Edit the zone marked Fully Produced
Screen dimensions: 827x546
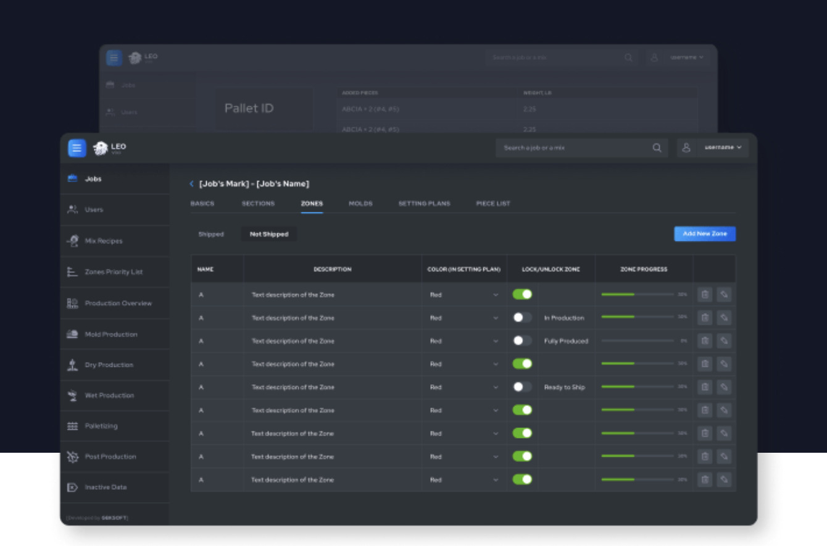724,341
